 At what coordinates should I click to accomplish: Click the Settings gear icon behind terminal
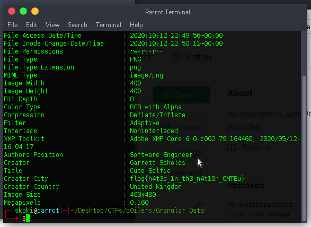point(176,56)
